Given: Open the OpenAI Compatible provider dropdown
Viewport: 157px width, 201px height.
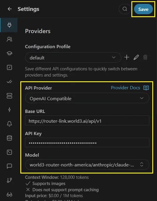Looking at the screenshot, I should pyautogui.click(x=87, y=98).
